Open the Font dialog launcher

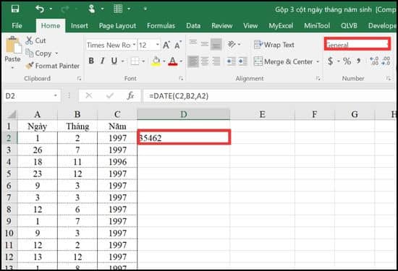pyautogui.click(x=181, y=79)
